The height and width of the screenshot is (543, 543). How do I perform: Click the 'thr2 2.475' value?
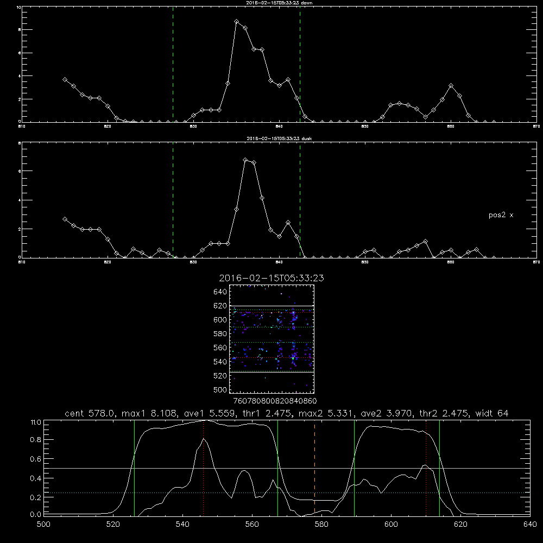point(444,413)
